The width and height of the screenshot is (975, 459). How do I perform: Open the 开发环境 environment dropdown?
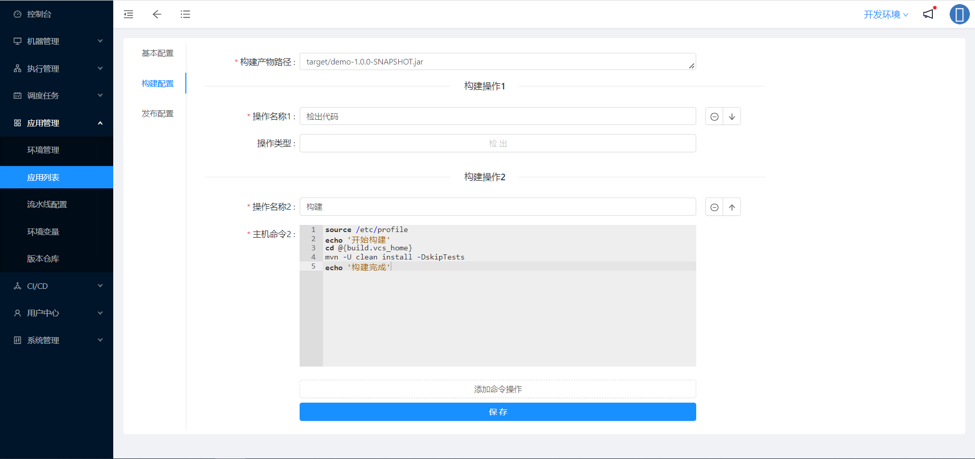tap(886, 14)
